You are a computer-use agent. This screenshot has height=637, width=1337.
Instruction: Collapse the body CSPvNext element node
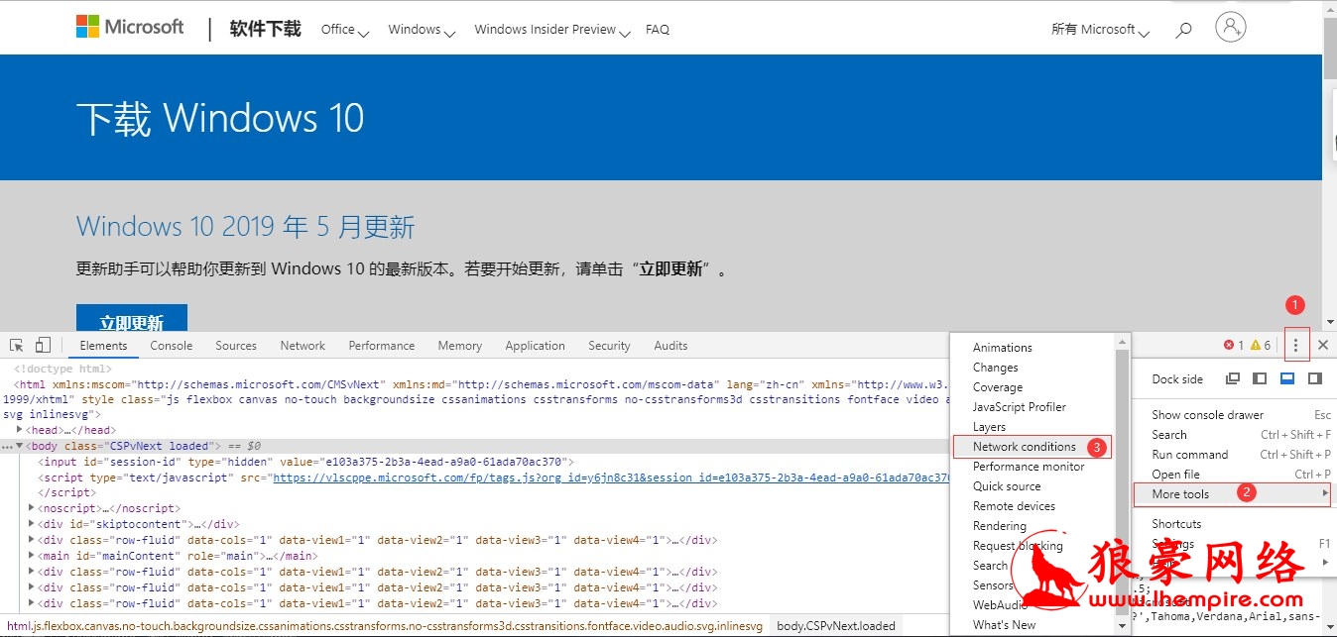pyautogui.click(x=21, y=446)
